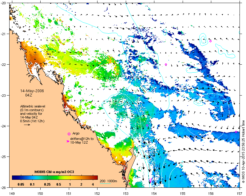The image size is (246, 196).
Task: Click the -20 latitude axis label
Action: [3, 3]
